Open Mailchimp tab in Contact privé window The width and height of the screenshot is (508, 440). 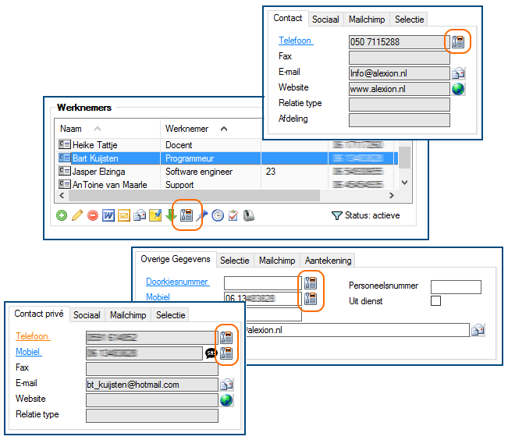(128, 315)
